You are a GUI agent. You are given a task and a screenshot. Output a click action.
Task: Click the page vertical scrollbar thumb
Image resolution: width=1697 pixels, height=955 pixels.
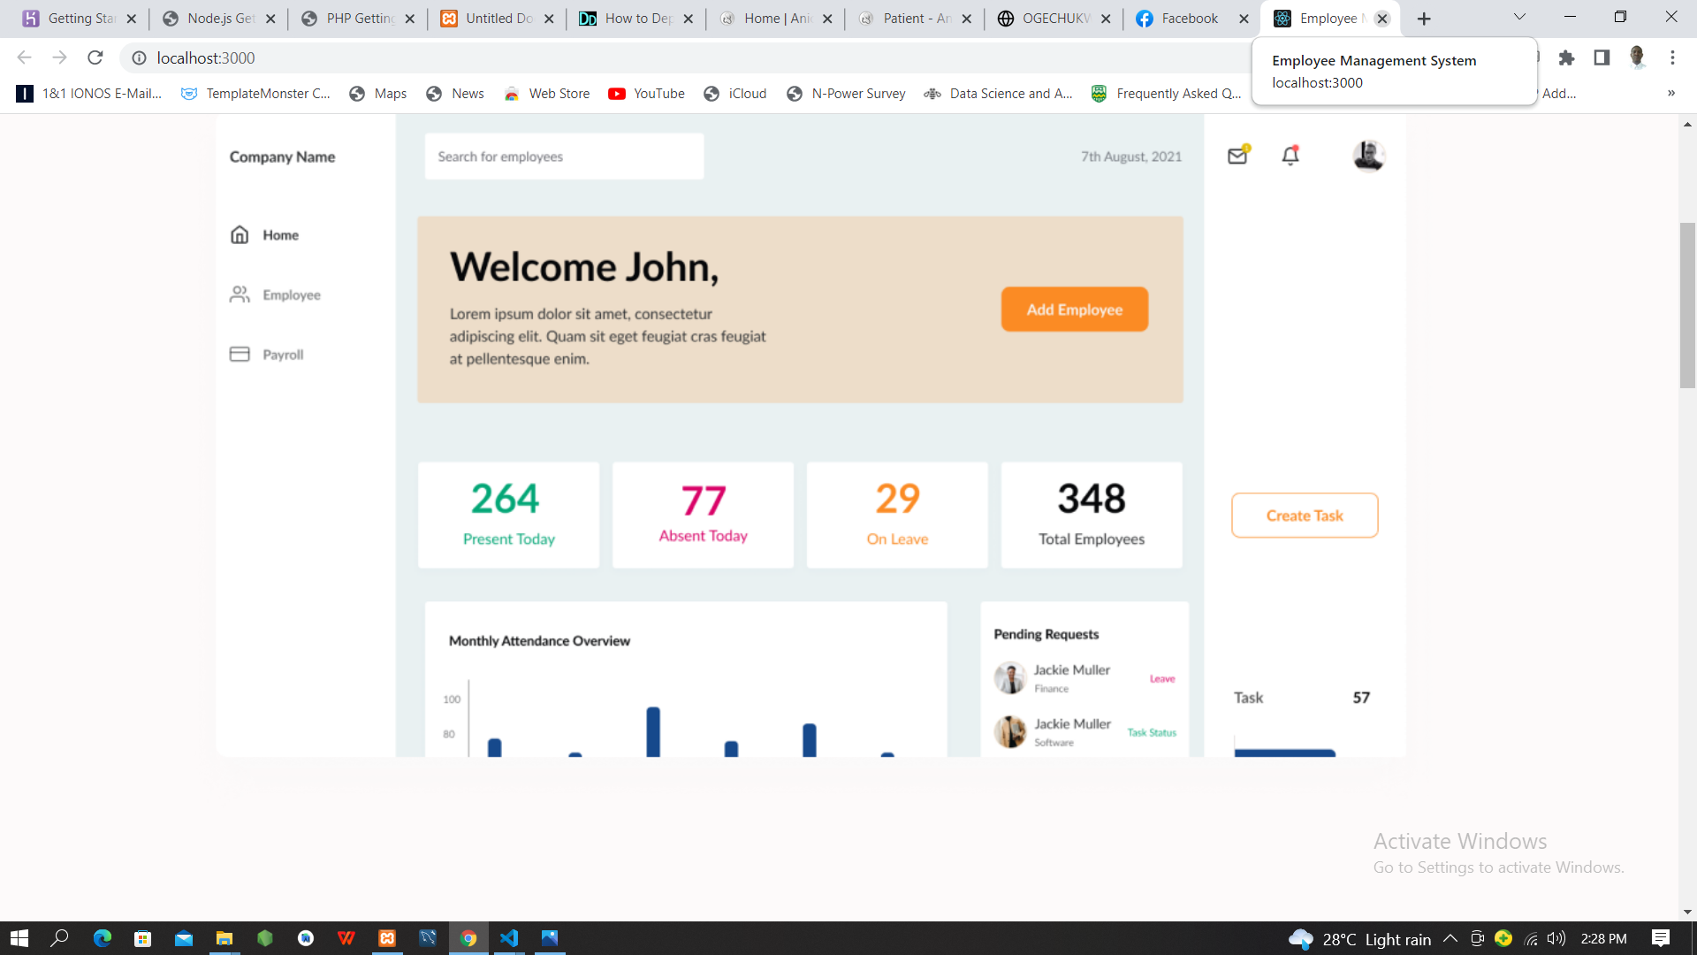pos(1687,305)
